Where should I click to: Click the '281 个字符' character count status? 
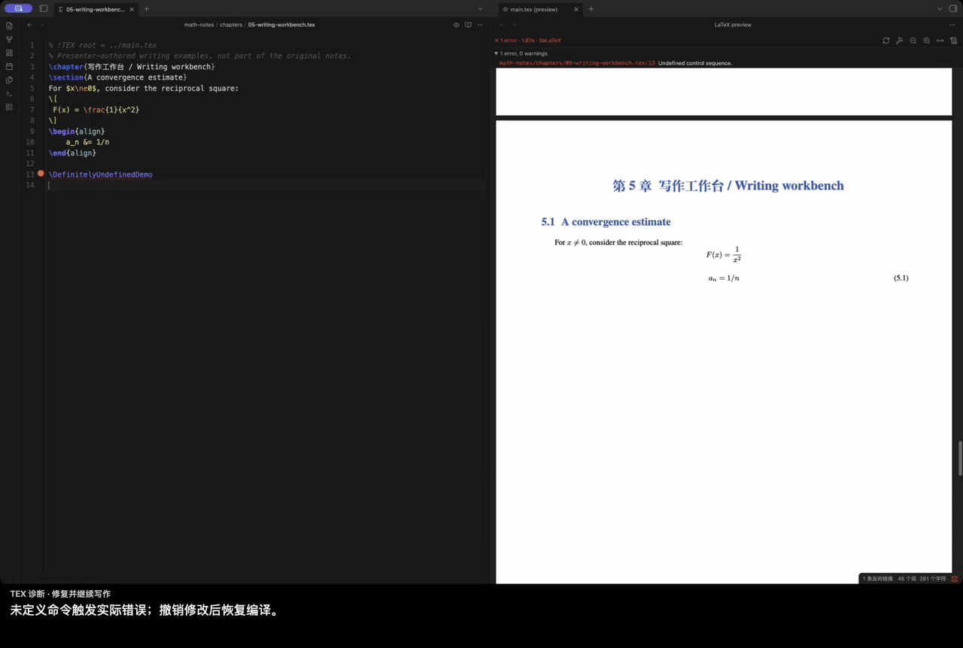tap(932, 579)
